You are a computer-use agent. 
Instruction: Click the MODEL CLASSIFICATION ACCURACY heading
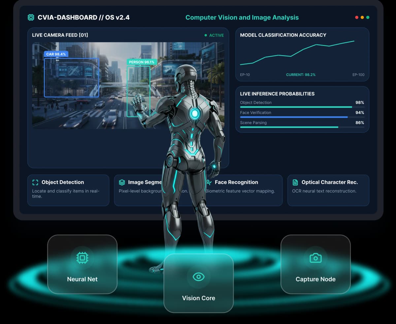click(x=283, y=35)
